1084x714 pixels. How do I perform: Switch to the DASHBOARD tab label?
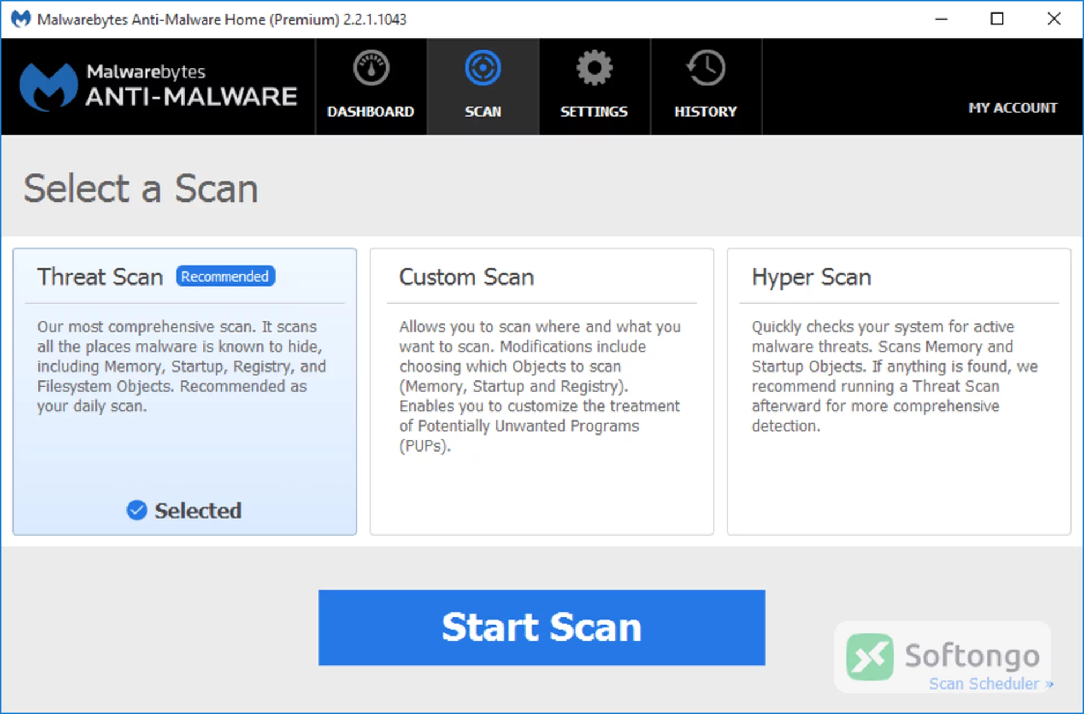click(x=371, y=112)
